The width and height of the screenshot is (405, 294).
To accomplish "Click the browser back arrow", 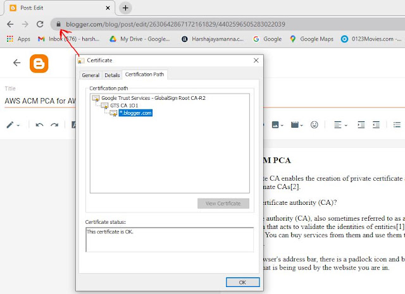I will pyautogui.click(x=10, y=24).
